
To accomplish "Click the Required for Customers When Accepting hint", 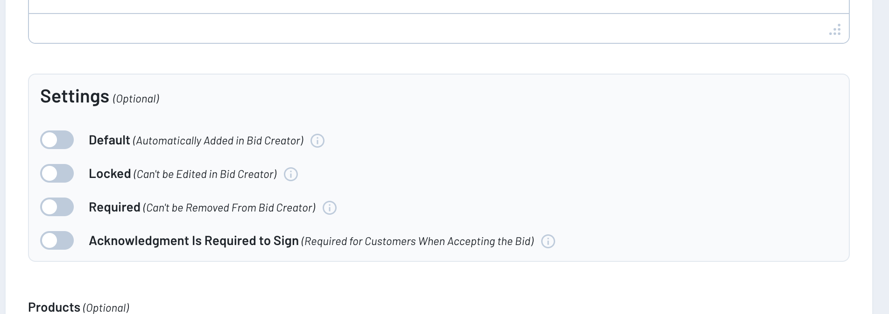I will pos(418,241).
